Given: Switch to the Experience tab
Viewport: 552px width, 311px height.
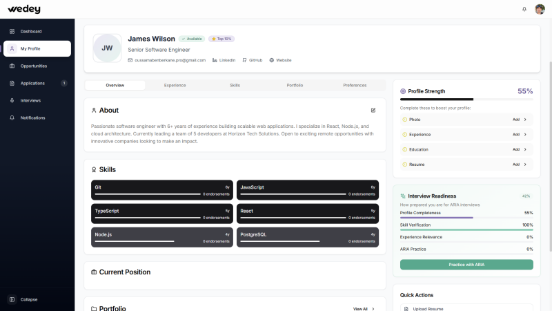Looking at the screenshot, I should [x=175, y=85].
